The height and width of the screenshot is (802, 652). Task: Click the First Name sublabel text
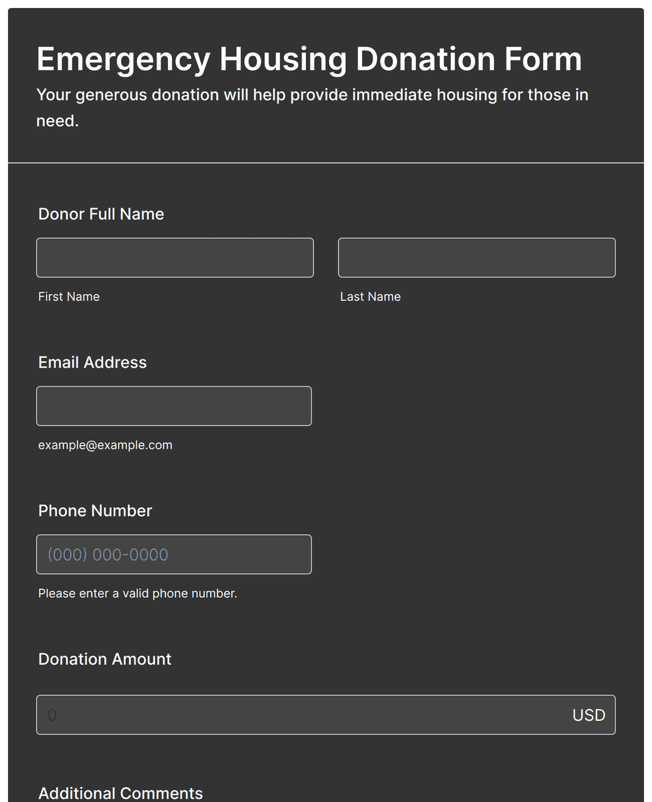click(69, 296)
